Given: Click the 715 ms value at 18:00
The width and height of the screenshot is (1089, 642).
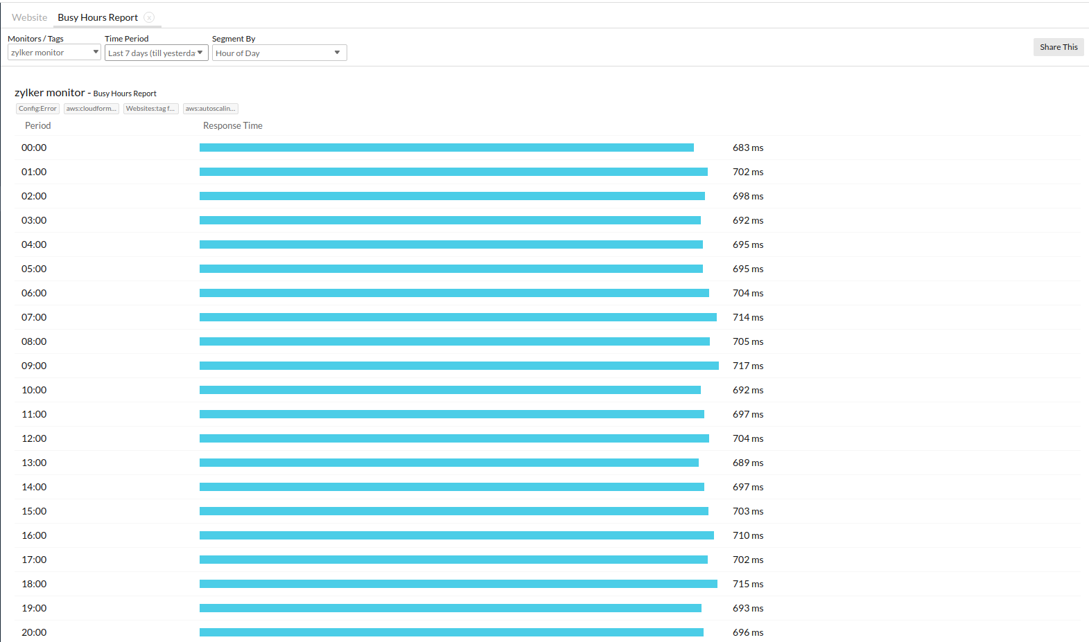Looking at the screenshot, I should click(747, 584).
